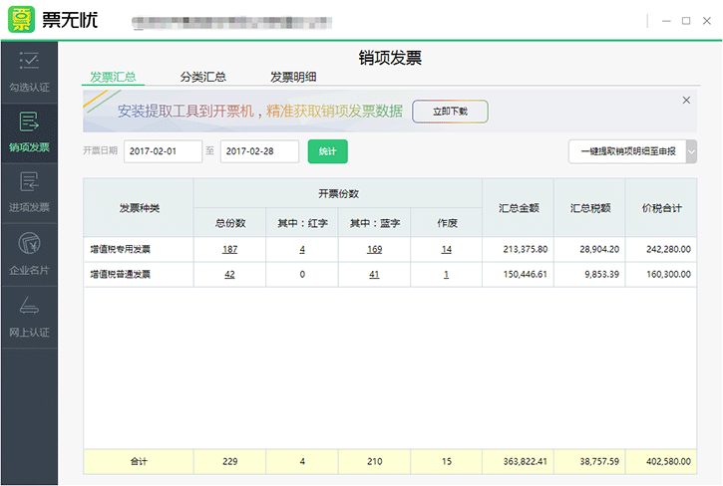Click the green 统计 button

point(327,151)
